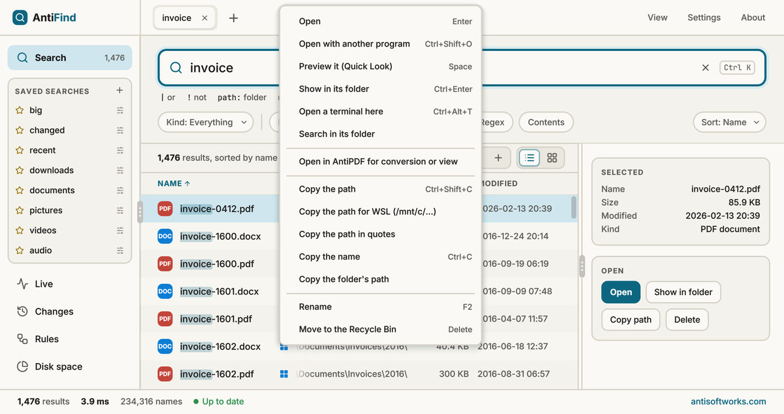Viewport: 784px width, 414px height.
Task: Choose Show in its folder
Action: pyautogui.click(x=380, y=89)
